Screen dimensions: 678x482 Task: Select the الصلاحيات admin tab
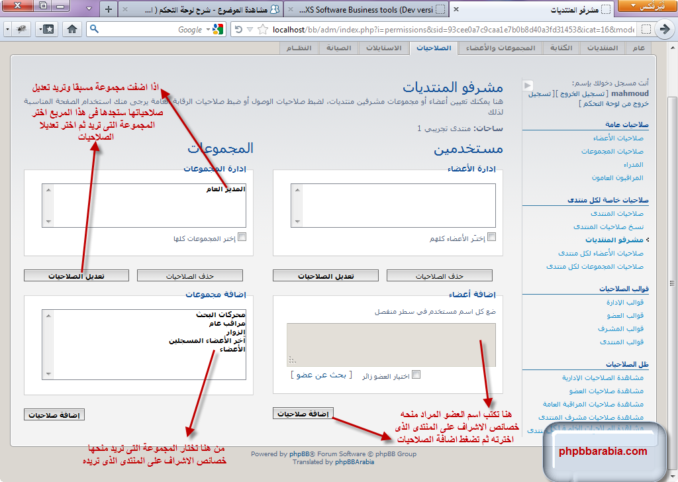434,48
